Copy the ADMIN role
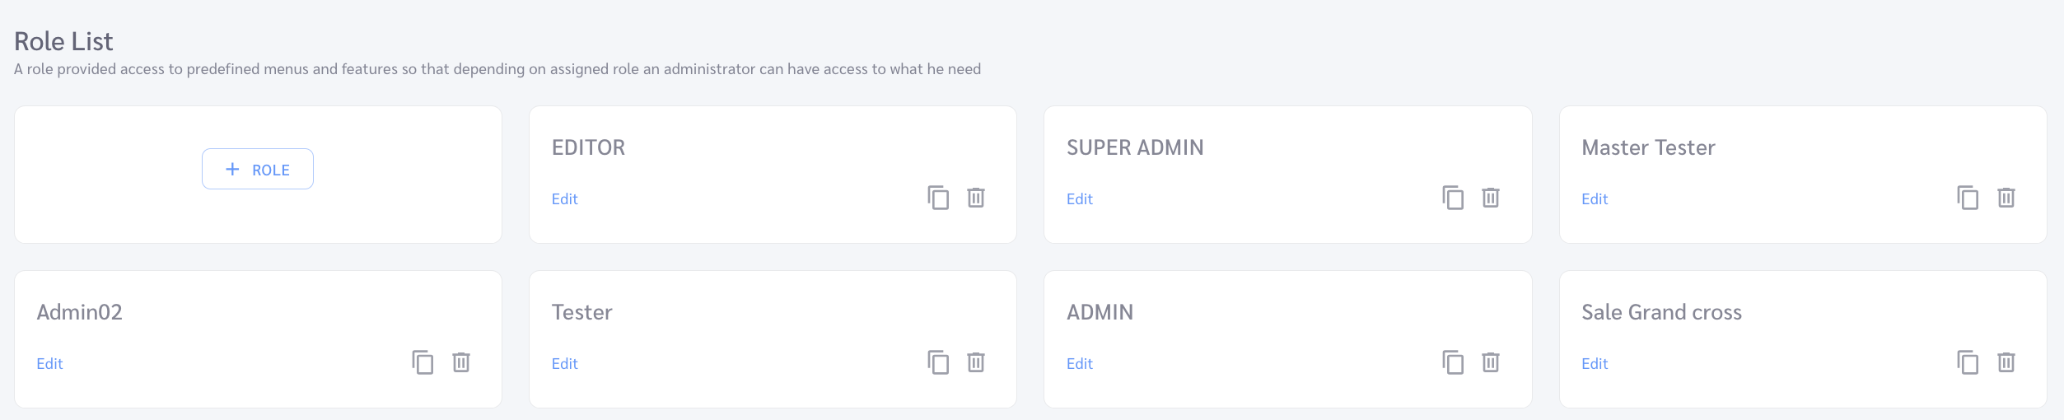2064x420 pixels. click(x=1453, y=362)
